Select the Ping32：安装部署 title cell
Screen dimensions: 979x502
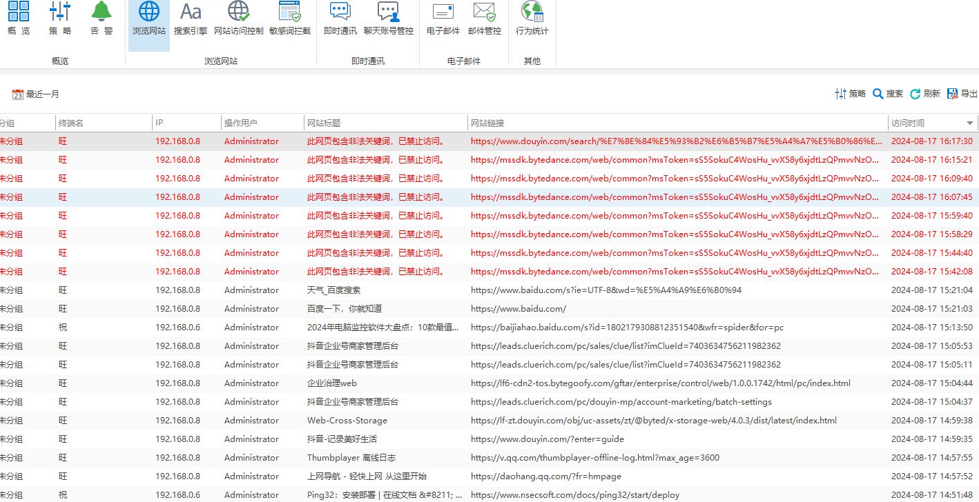(385, 495)
